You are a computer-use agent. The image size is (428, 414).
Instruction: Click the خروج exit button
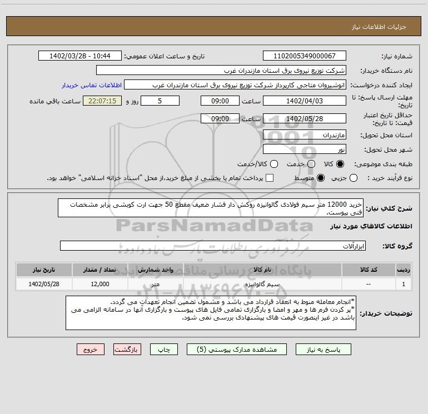[x=91, y=350]
